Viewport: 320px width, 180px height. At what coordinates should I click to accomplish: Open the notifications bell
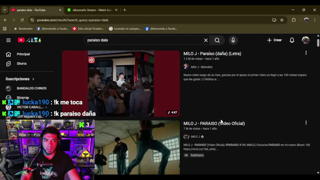[x=292, y=40]
